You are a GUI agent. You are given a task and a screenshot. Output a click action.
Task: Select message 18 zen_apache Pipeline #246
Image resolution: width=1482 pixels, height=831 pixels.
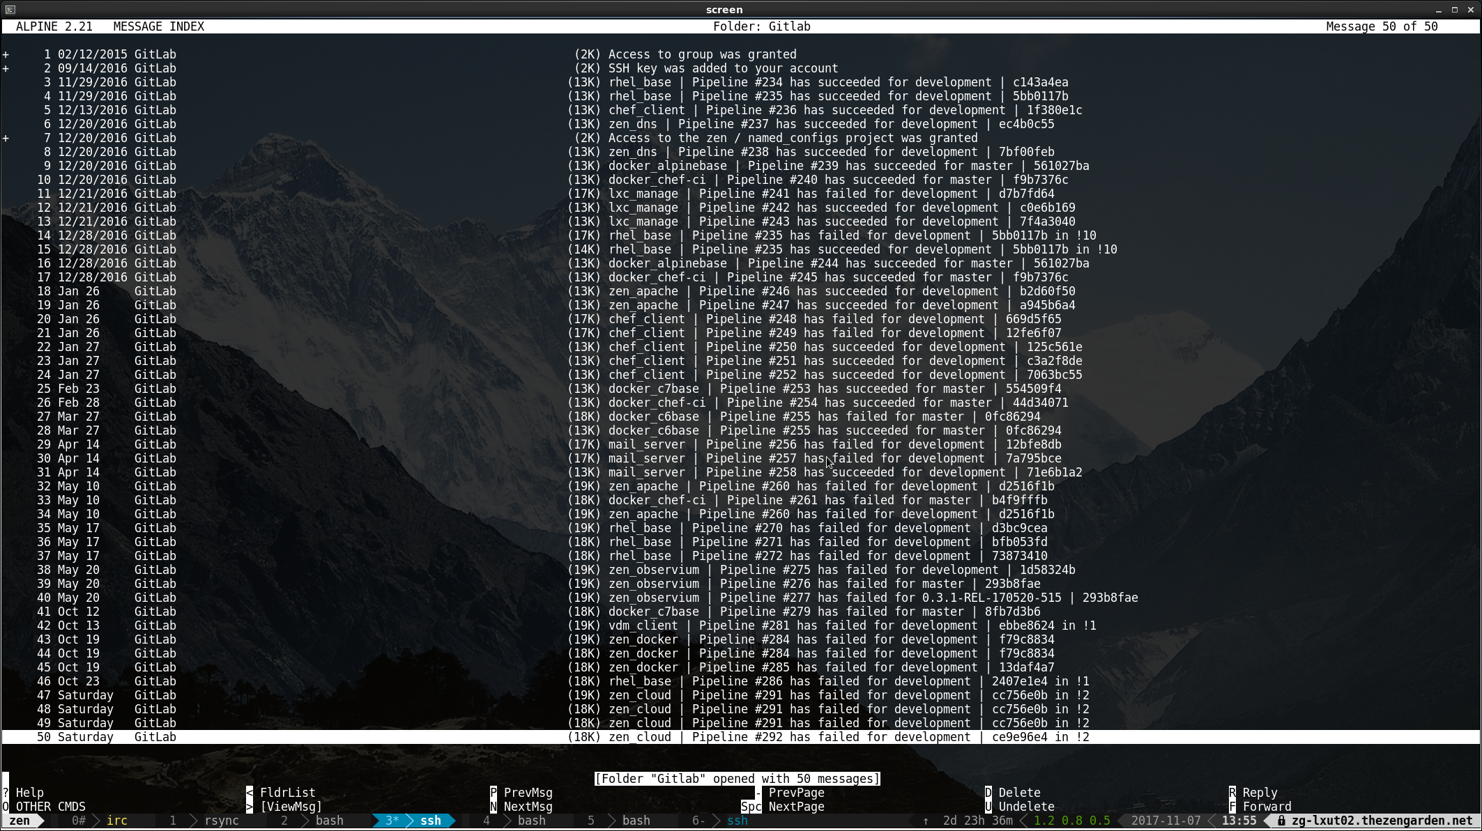[x=741, y=291]
